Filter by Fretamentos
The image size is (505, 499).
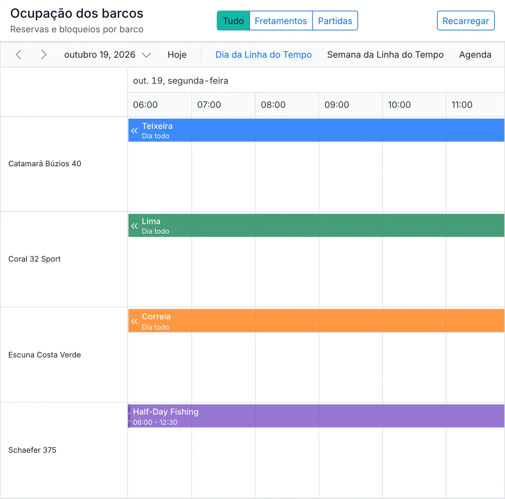281,21
